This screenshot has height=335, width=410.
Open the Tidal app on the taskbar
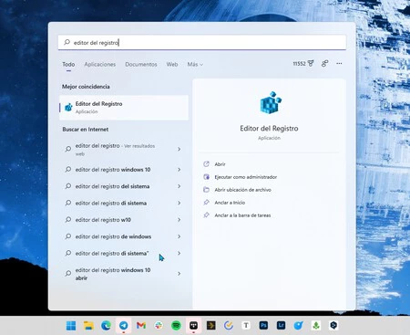193,326
